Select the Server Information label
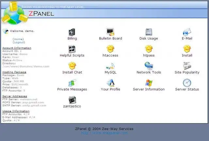Image resolution: width=209 pixels, height=141 pixels. (149, 89)
